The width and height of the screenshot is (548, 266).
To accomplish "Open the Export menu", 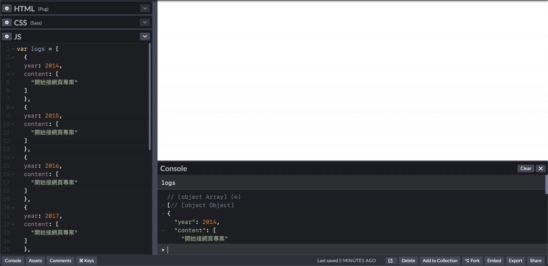I will tap(515, 261).
